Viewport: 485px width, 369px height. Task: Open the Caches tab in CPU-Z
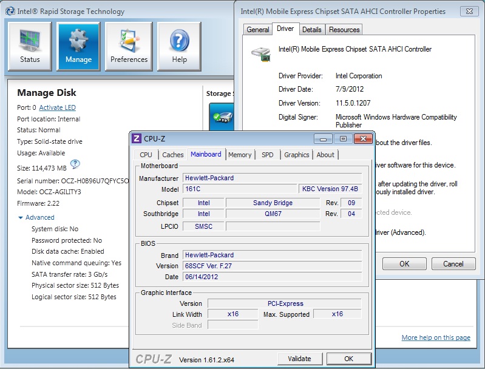click(172, 155)
